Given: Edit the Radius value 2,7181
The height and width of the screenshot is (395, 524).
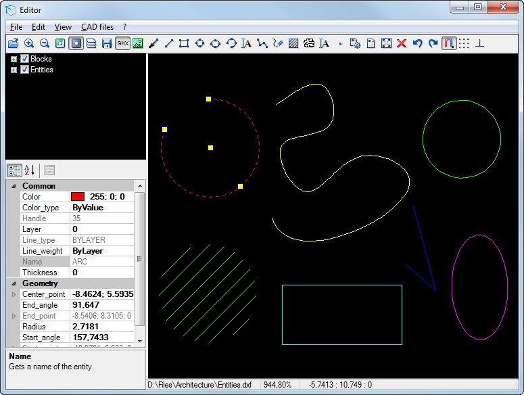Looking at the screenshot, I should [102, 327].
